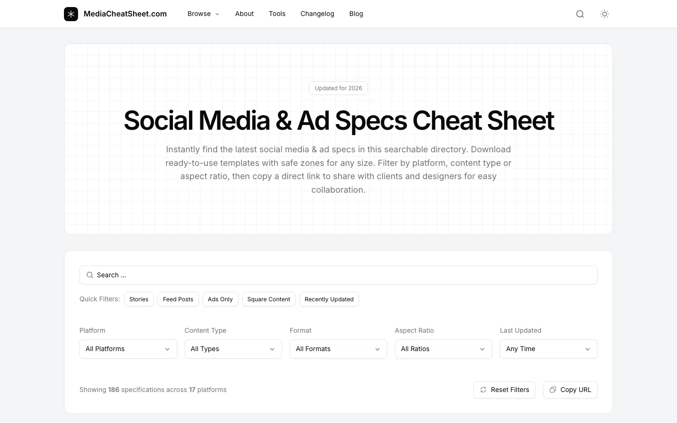677x423 pixels.
Task: Go to the Tools page
Action: pos(277,14)
